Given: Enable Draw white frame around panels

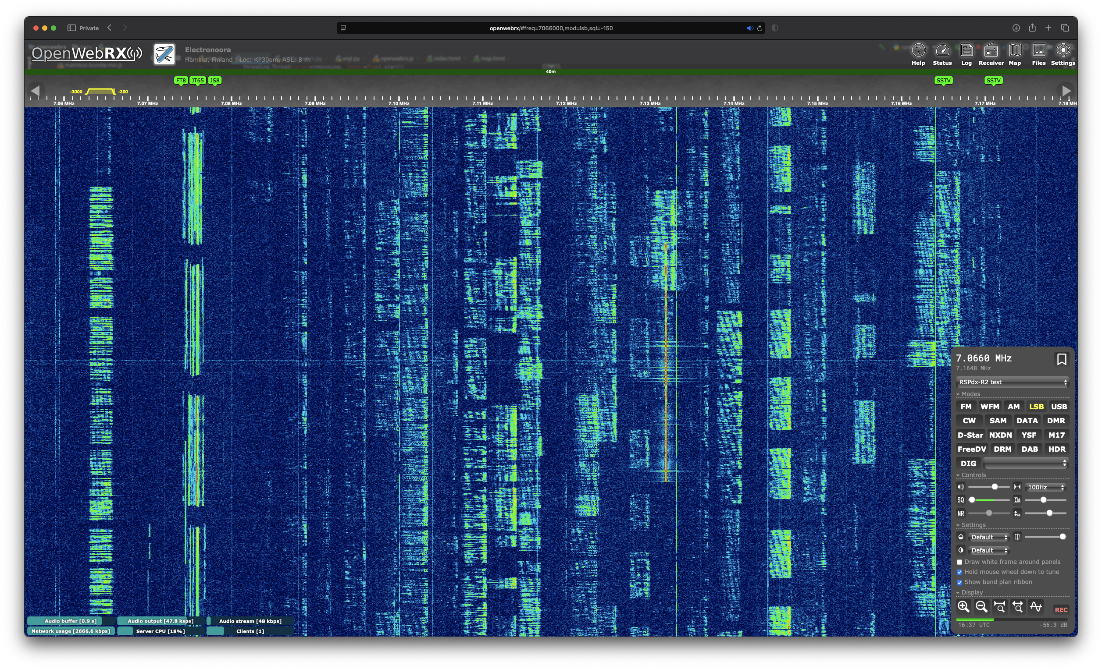Looking at the screenshot, I should (959, 562).
